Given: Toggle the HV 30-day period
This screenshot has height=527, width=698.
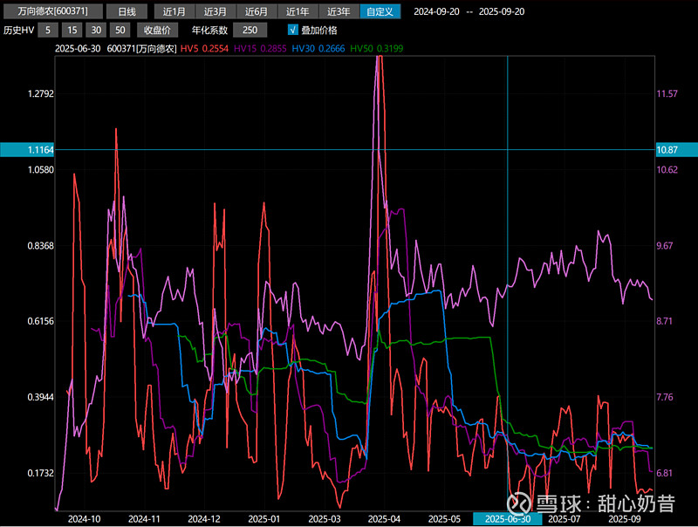Looking at the screenshot, I should 96,30.
